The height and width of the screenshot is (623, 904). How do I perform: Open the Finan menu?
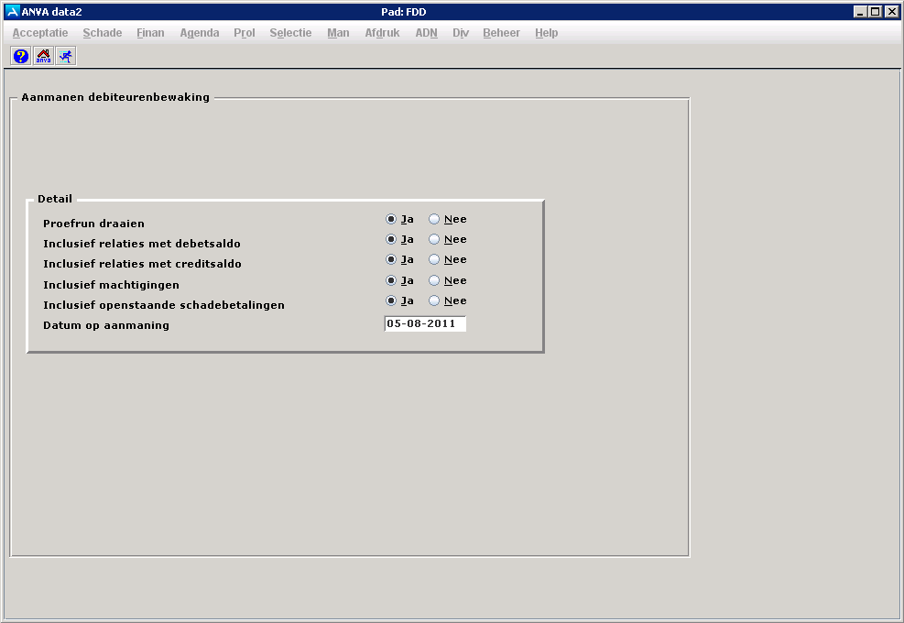coord(150,33)
